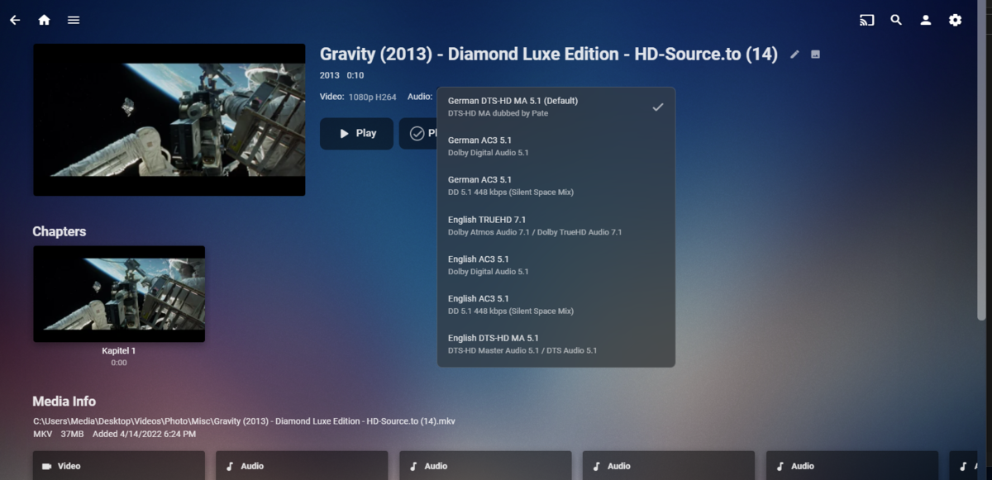
Task: Click the Gravity poster thumbnail
Action: [x=169, y=120]
